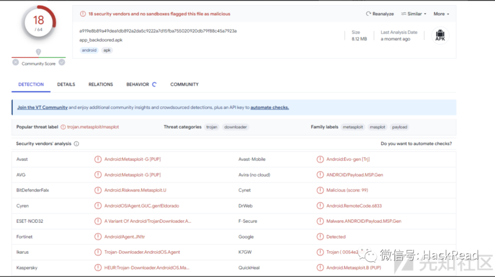
Task: Click the Last Analysis Date value
Action: (395, 39)
